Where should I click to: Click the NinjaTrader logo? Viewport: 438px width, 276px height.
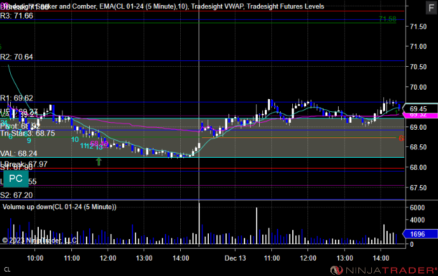(383, 270)
